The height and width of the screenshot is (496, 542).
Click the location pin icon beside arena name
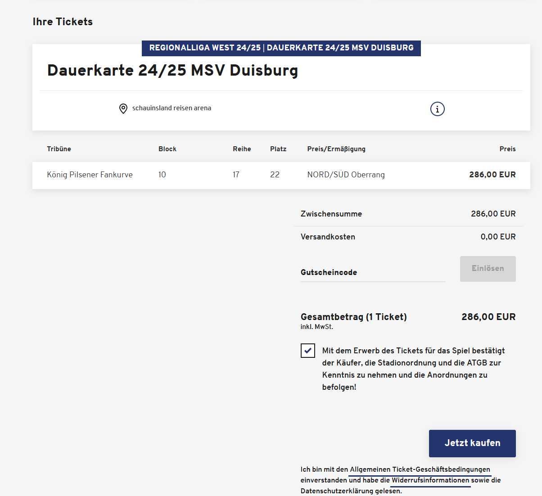point(123,108)
